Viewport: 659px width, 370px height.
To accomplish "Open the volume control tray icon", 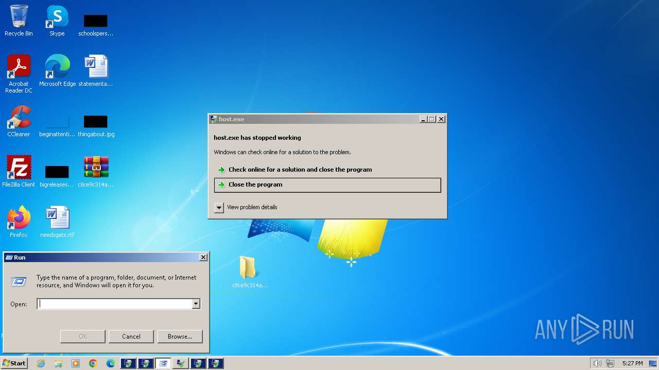I will pos(598,363).
